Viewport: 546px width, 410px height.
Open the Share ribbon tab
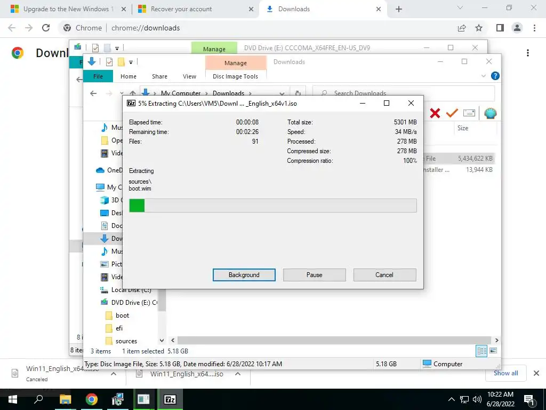tap(159, 76)
